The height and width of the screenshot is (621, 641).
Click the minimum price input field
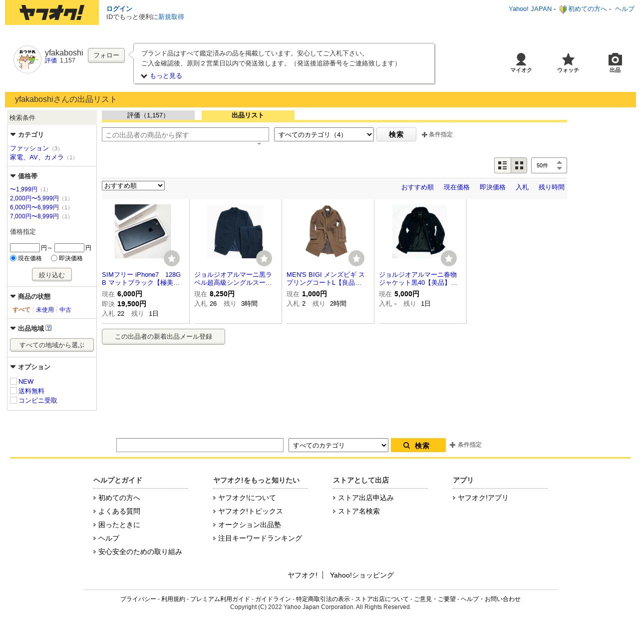(25, 248)
